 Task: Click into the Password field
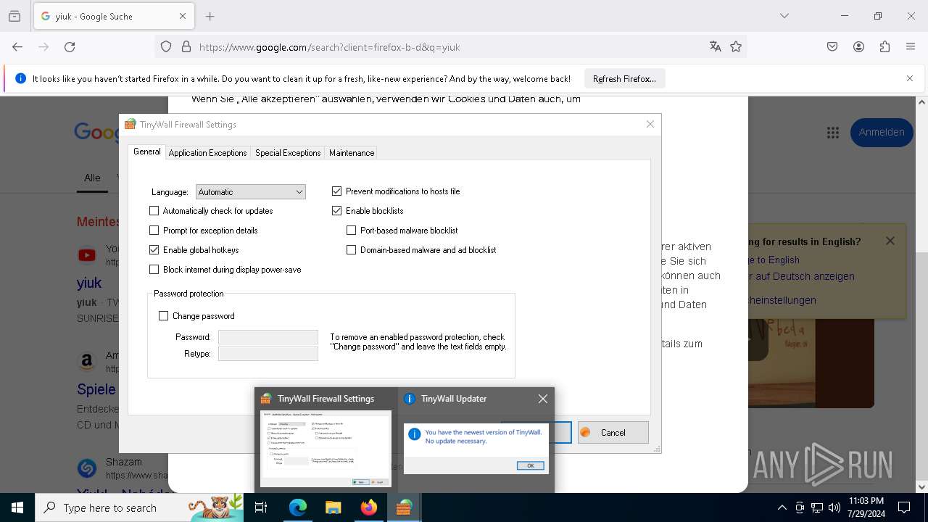coord(268,337)
